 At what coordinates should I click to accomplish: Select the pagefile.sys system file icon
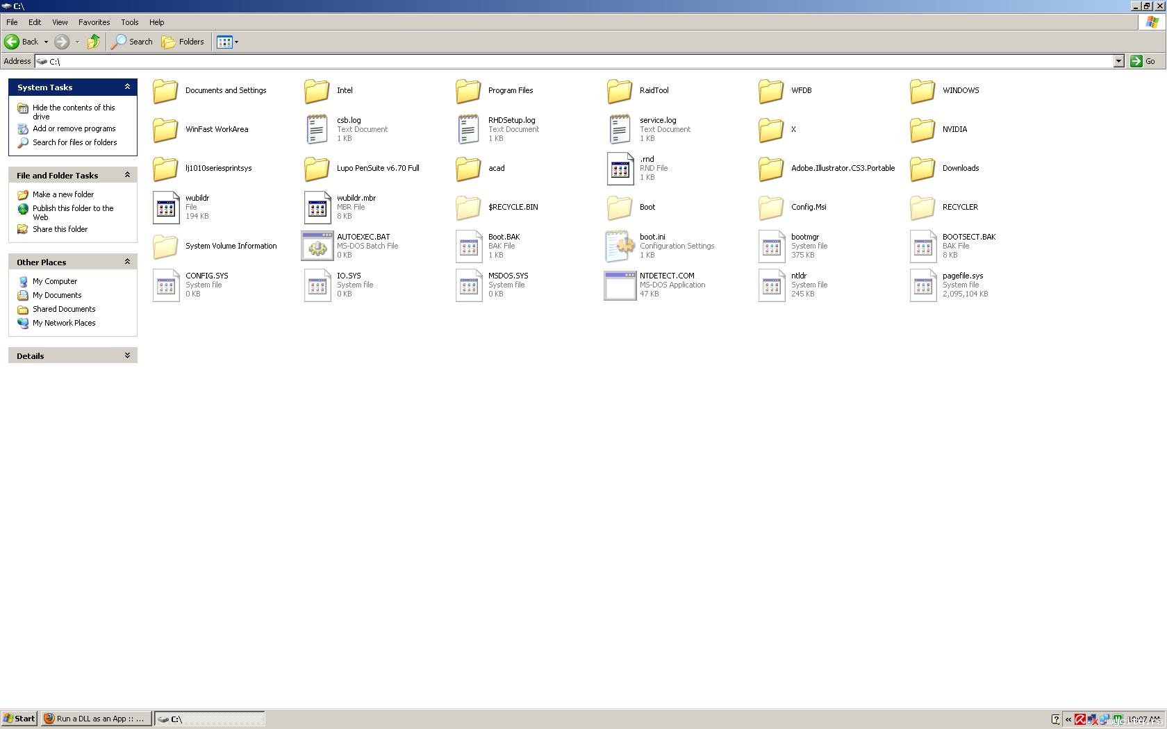tap(923, 285)
